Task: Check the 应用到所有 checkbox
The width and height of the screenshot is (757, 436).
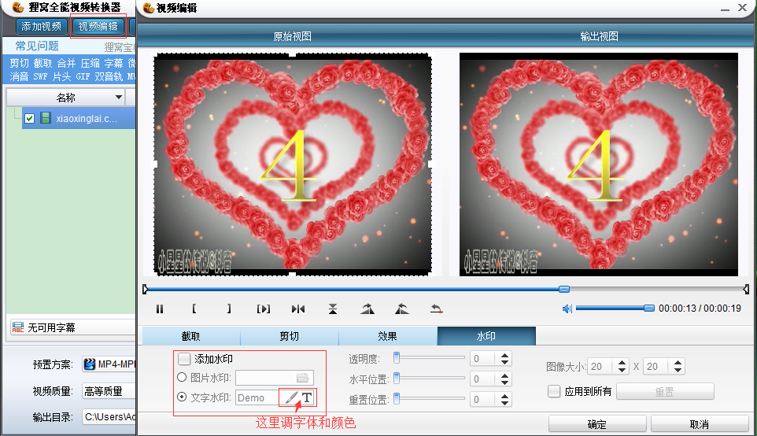Action: tap(554, 391)
